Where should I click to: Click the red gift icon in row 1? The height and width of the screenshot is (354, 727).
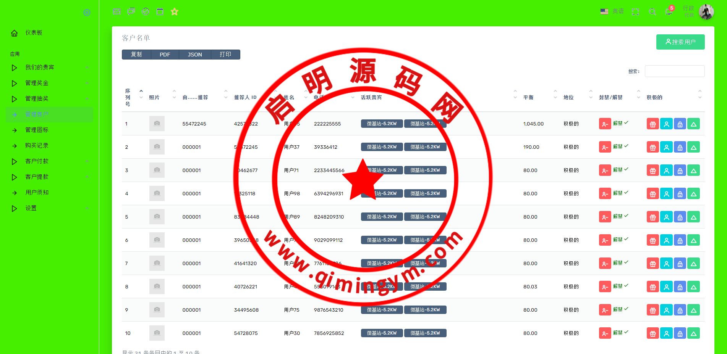pos(653,124)
